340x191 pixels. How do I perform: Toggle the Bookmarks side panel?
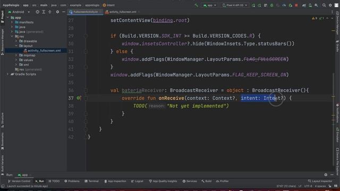click(2, 141)
